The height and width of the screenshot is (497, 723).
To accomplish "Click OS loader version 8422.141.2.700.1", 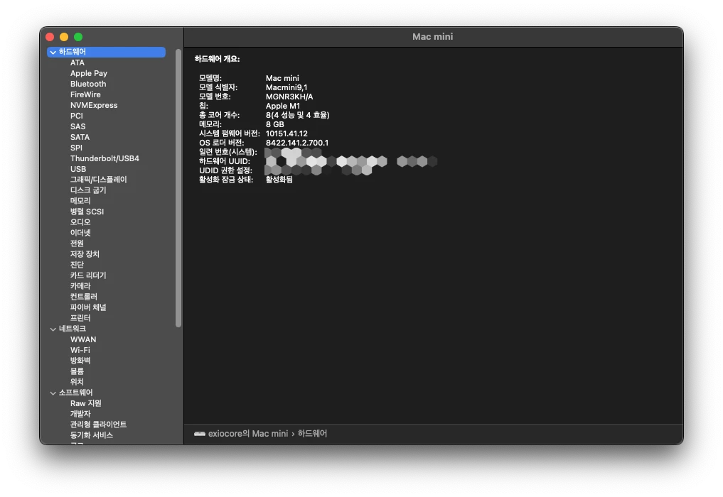I will pos(297,143).
